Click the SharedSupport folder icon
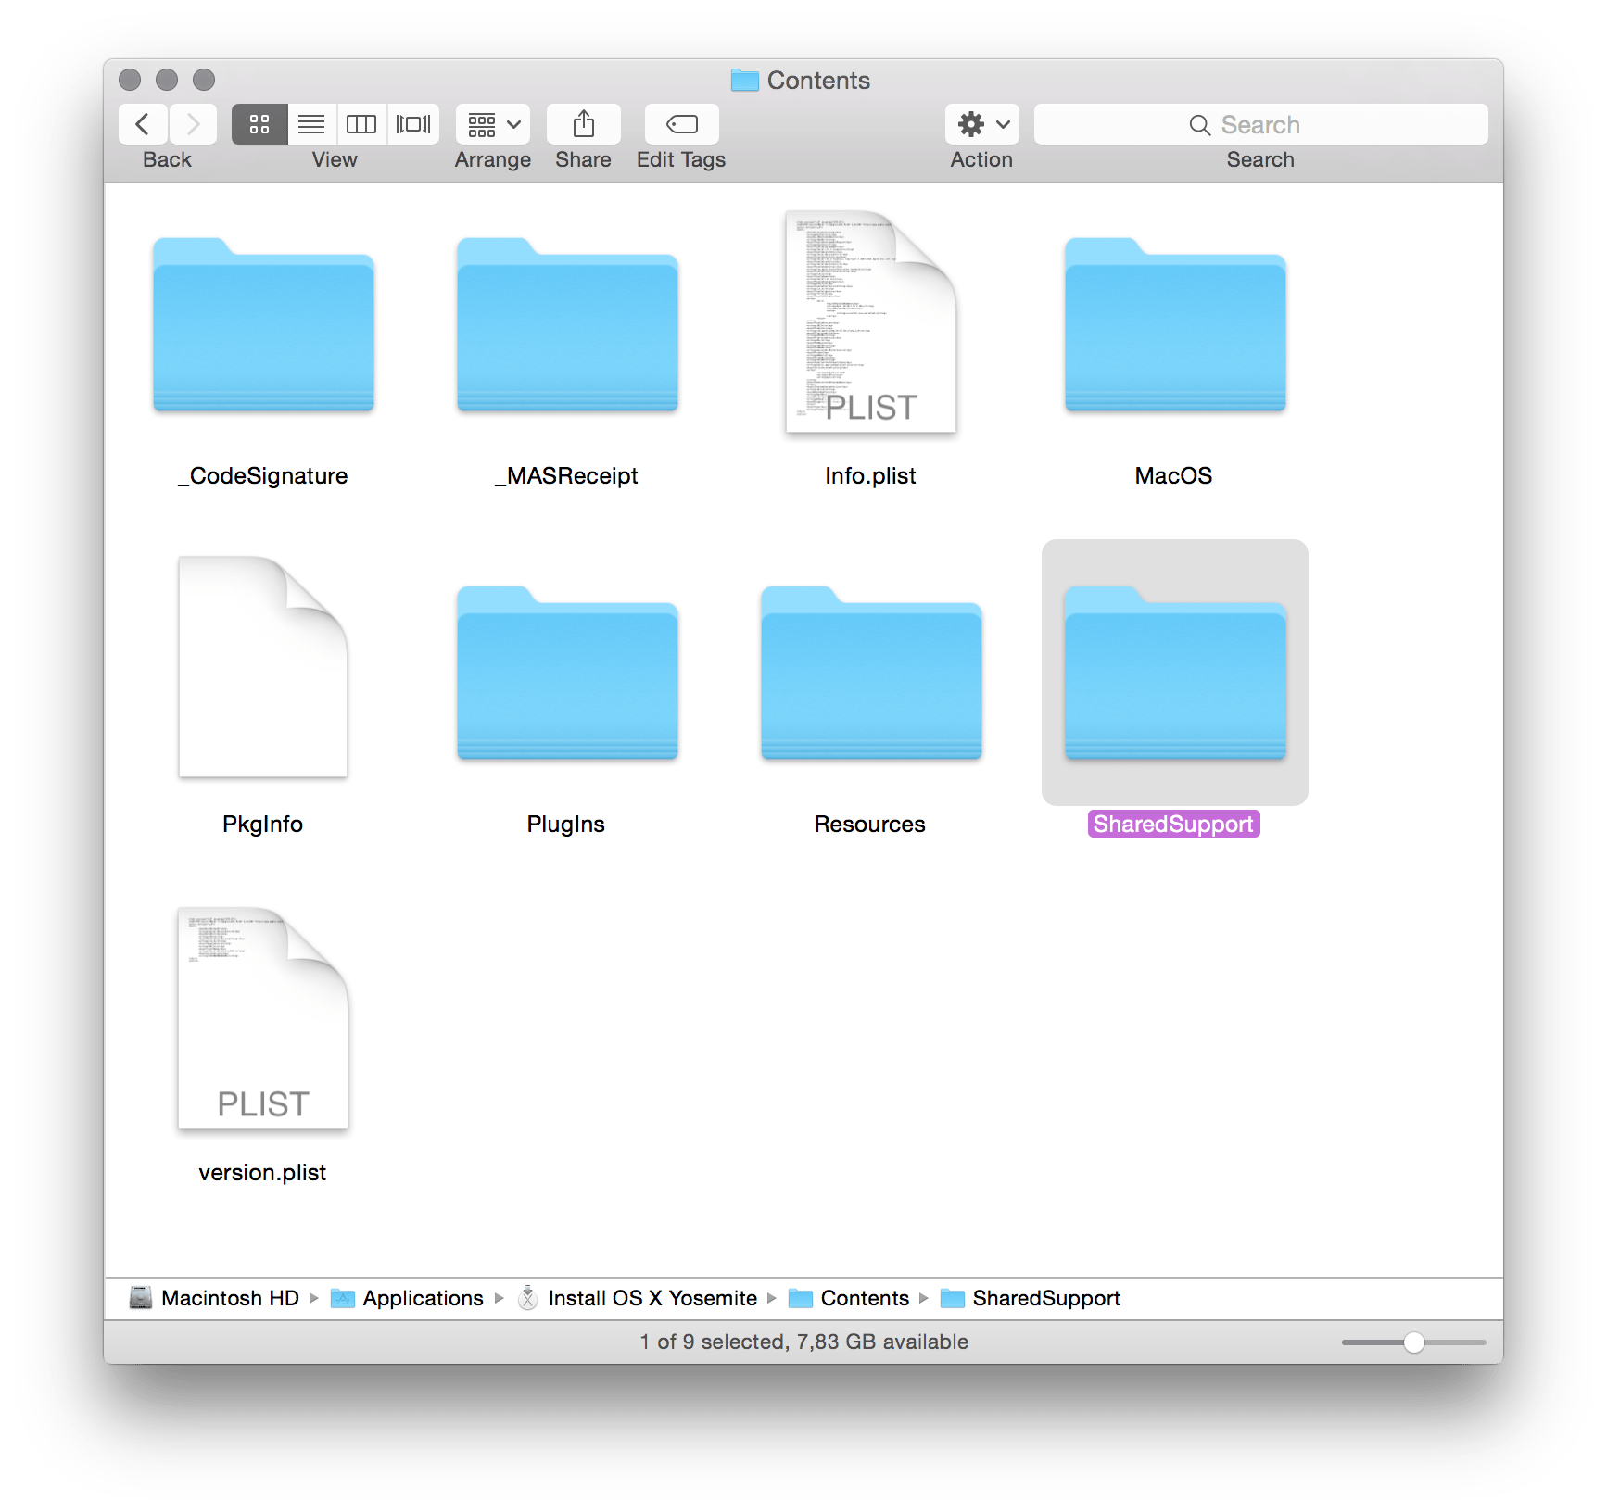The width and height of the screenshot is (1607, 1512). point(1175,673)
